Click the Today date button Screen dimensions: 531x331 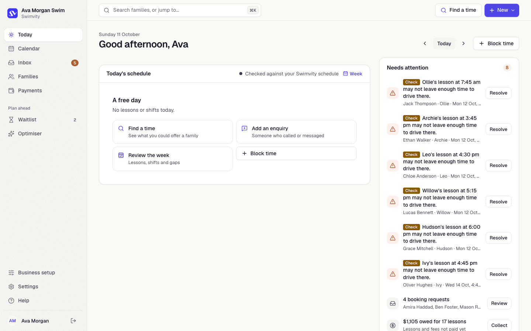coord(444,43)
